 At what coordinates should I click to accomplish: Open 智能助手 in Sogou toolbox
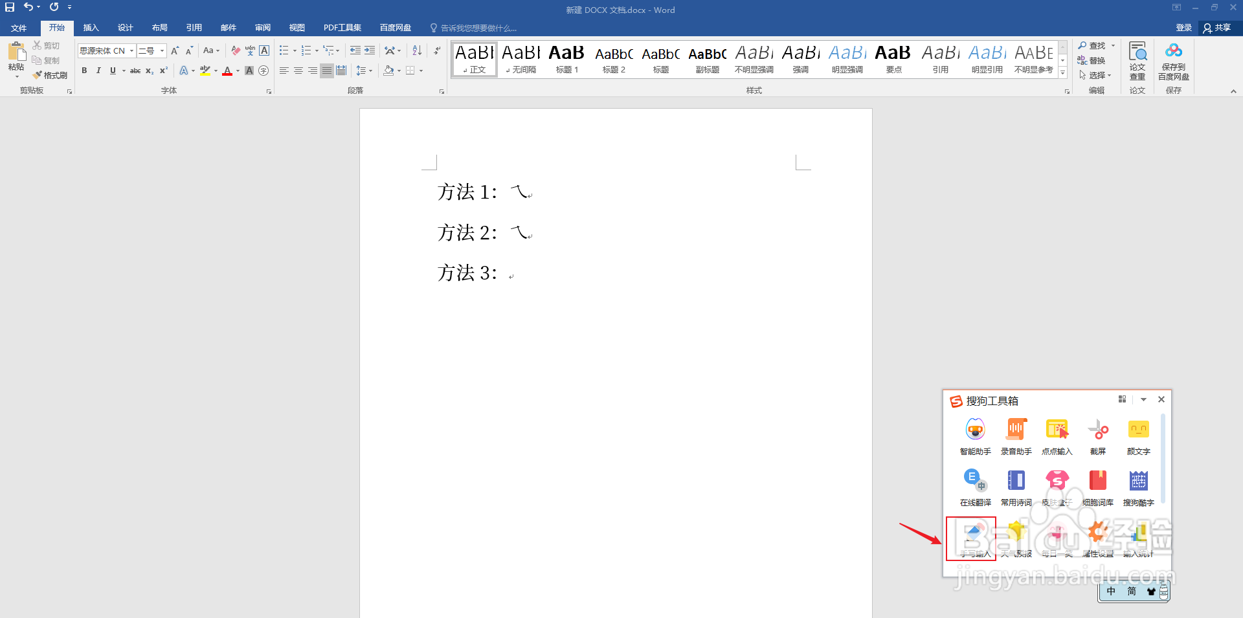975,437
